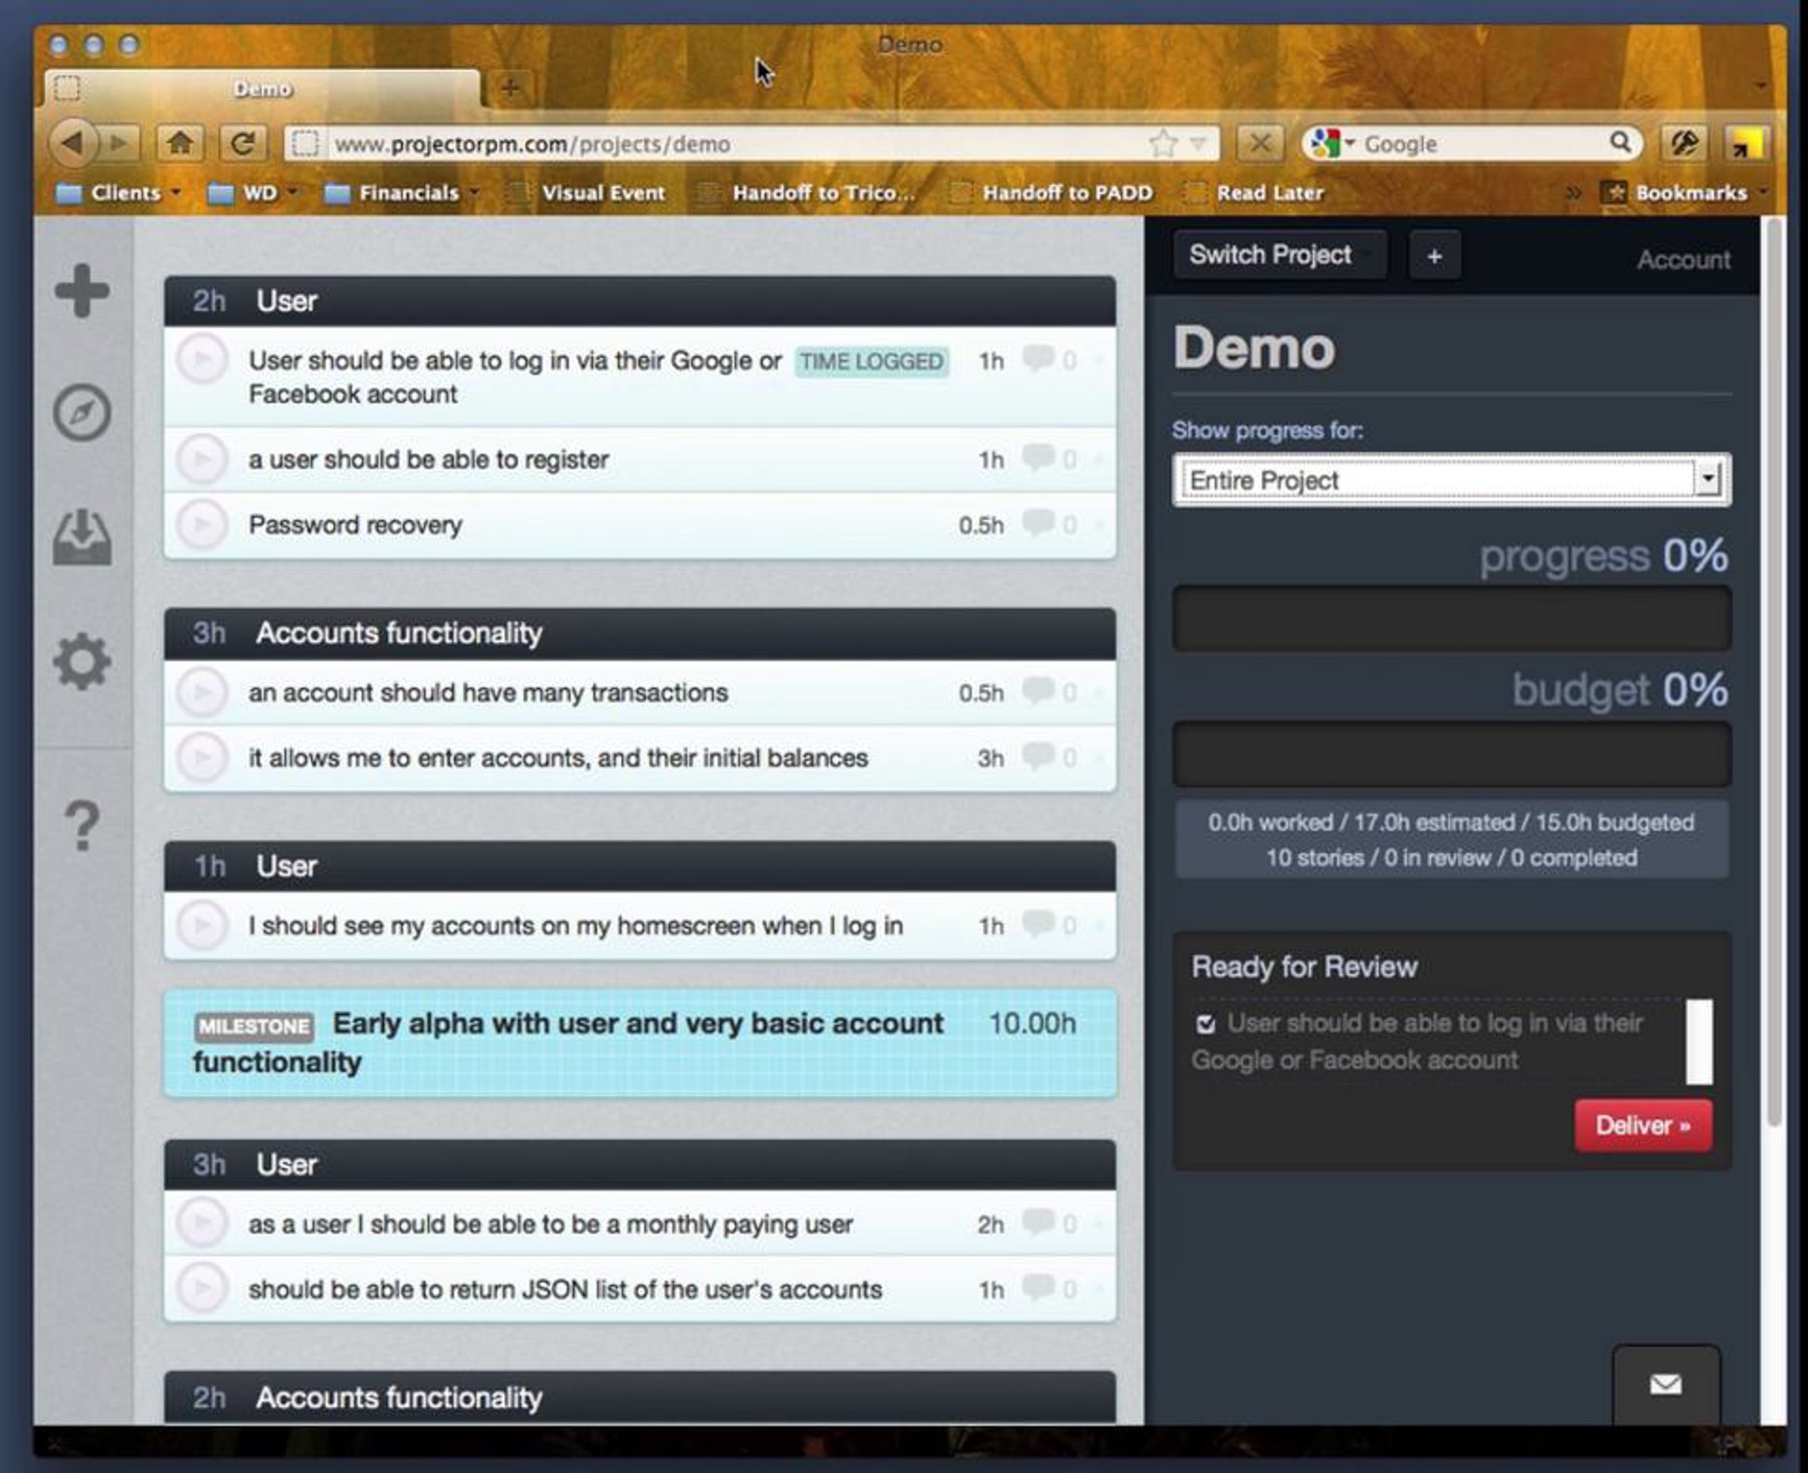Image resolution: width=1808 pixels, height=1473 pixels.
Task: Open comments on 'a user should be able to register'
Action: (x=1049, y=458)
